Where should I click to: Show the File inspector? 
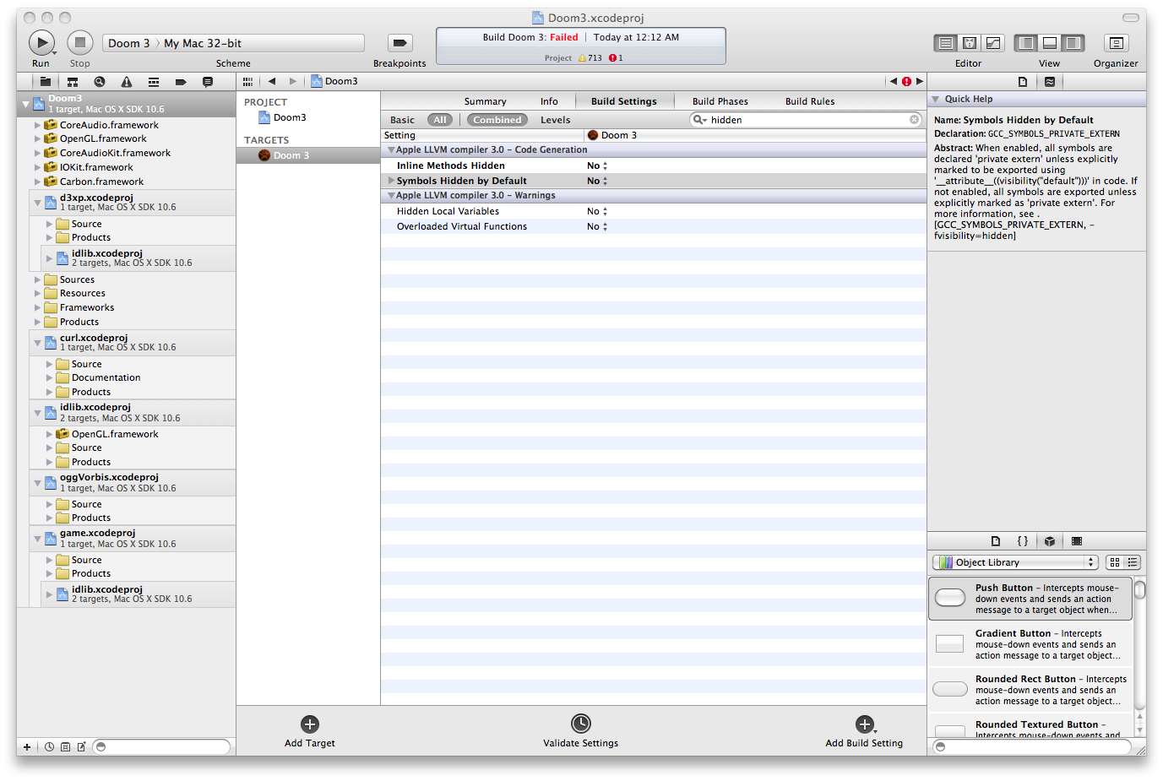[1023, 82]
